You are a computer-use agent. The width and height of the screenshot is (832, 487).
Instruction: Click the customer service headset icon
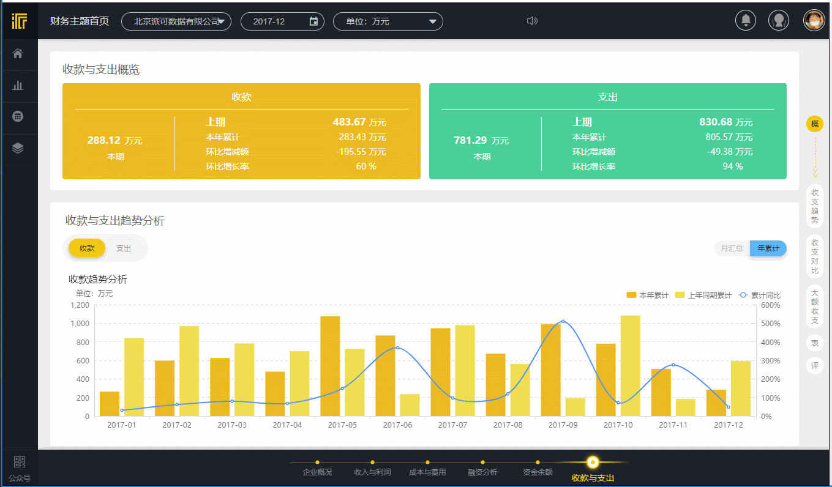tap(779, 21)
